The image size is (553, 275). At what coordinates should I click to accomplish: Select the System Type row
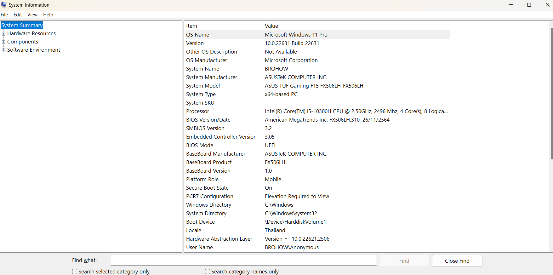point(317,94)
